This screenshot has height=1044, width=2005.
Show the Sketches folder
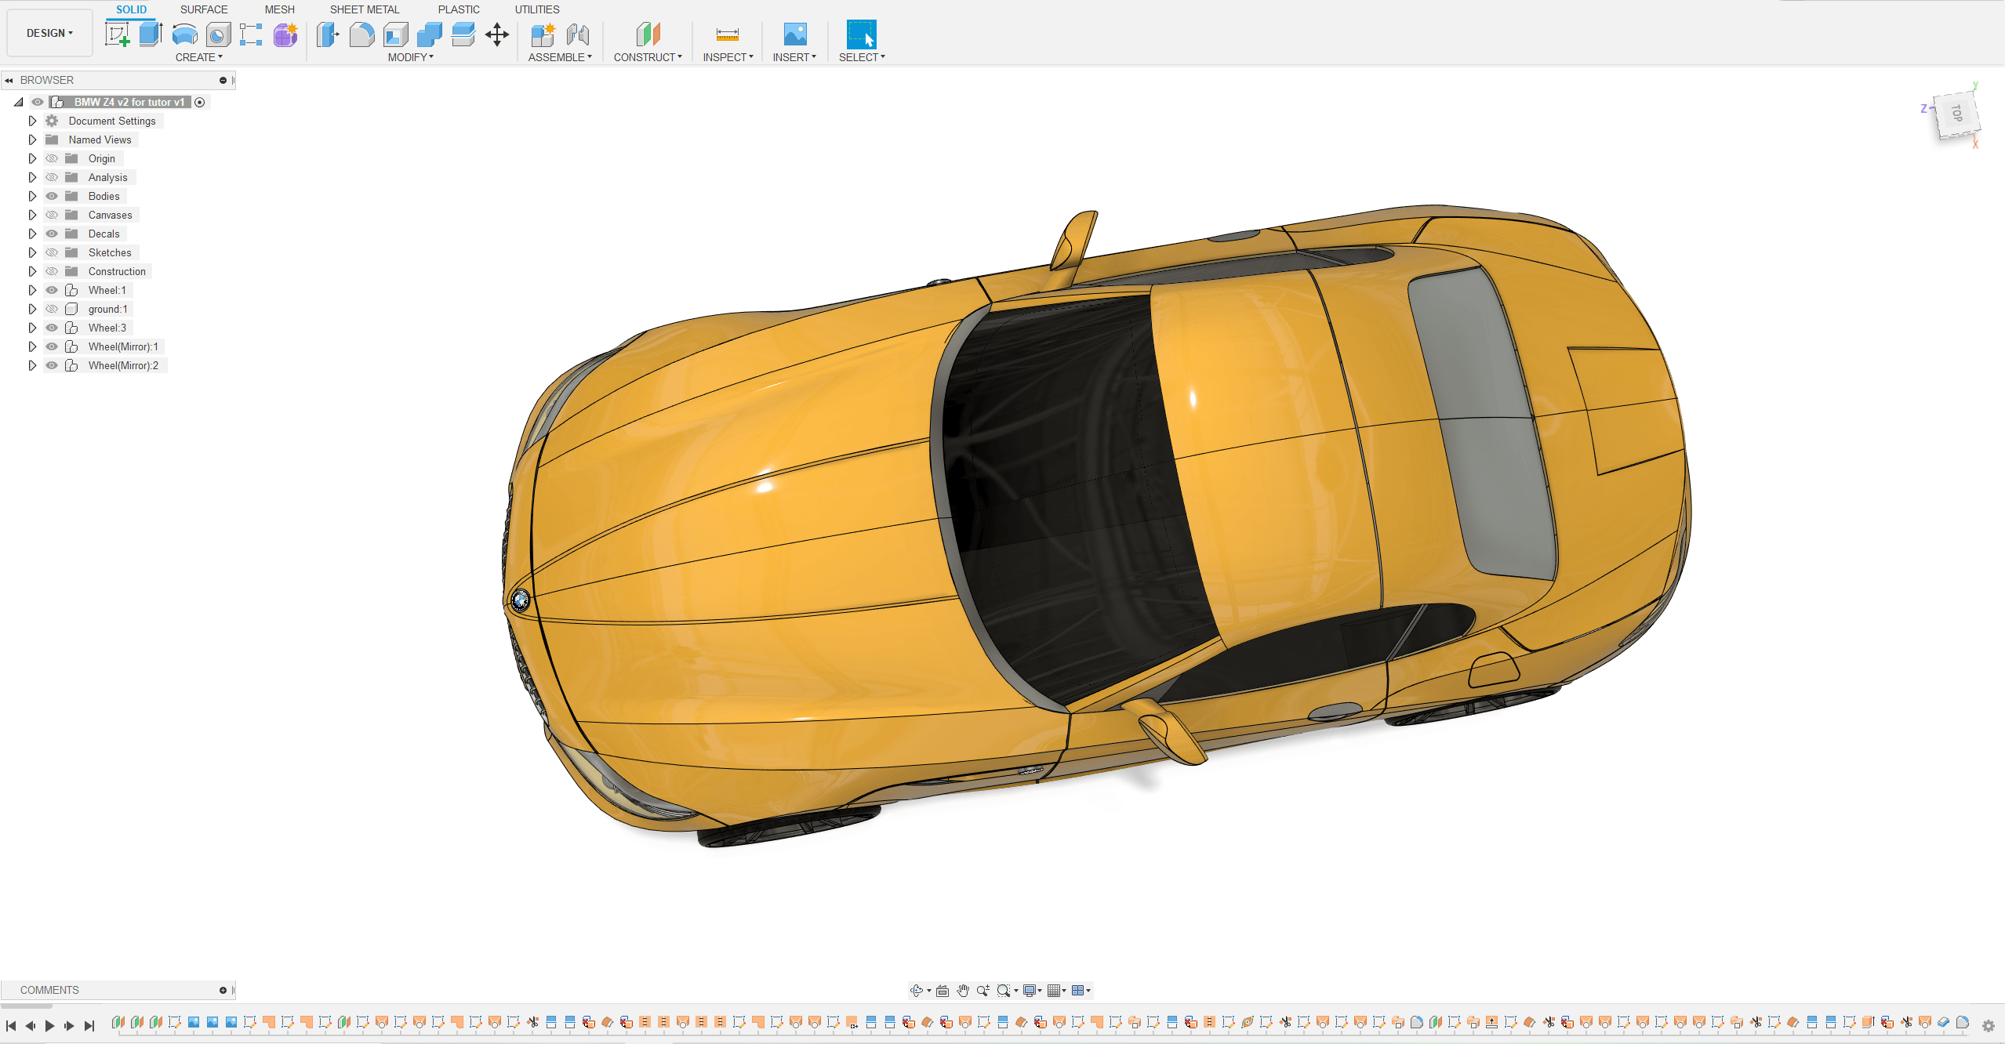coord(52,252)
